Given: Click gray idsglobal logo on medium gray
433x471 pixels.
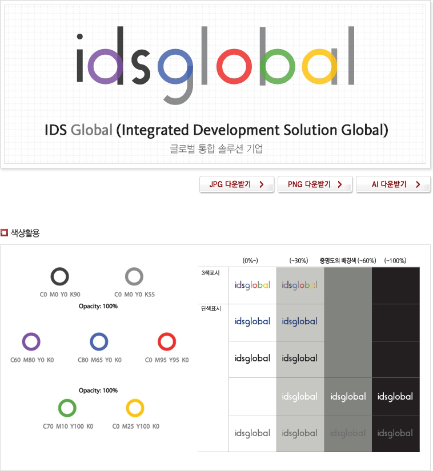Looking at the screenshot, I should click(x=348, y=433).
